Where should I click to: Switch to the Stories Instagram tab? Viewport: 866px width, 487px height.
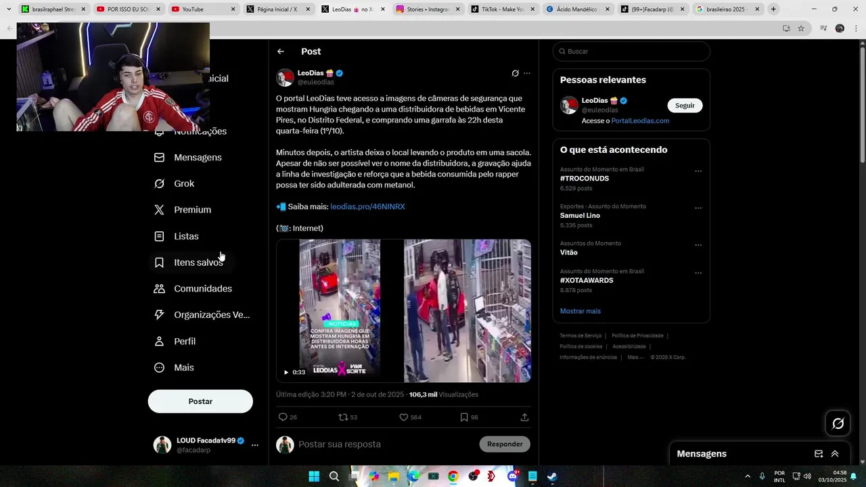point(426,9)
